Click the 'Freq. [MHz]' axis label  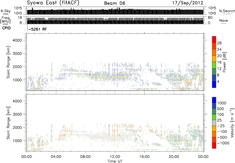6,20
